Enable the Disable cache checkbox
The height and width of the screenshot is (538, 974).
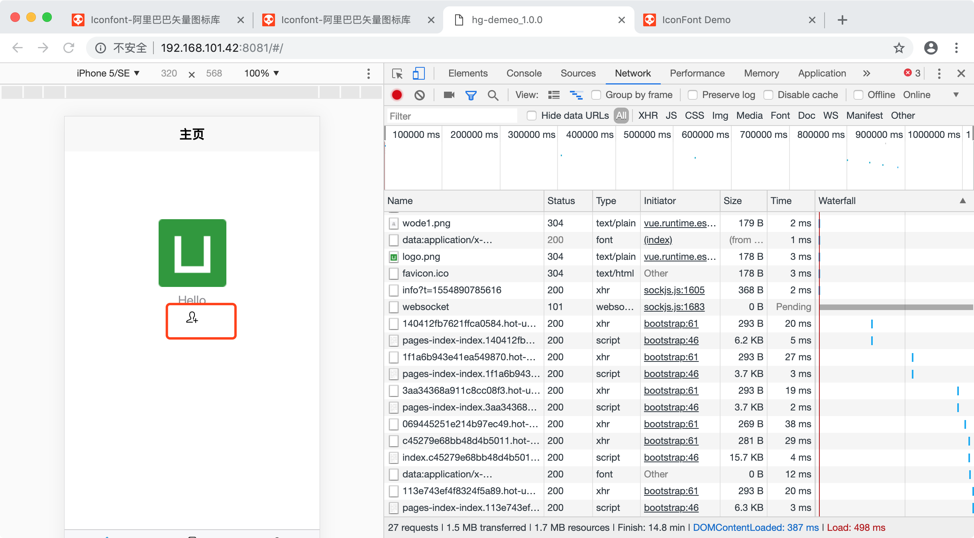point(768,95)
